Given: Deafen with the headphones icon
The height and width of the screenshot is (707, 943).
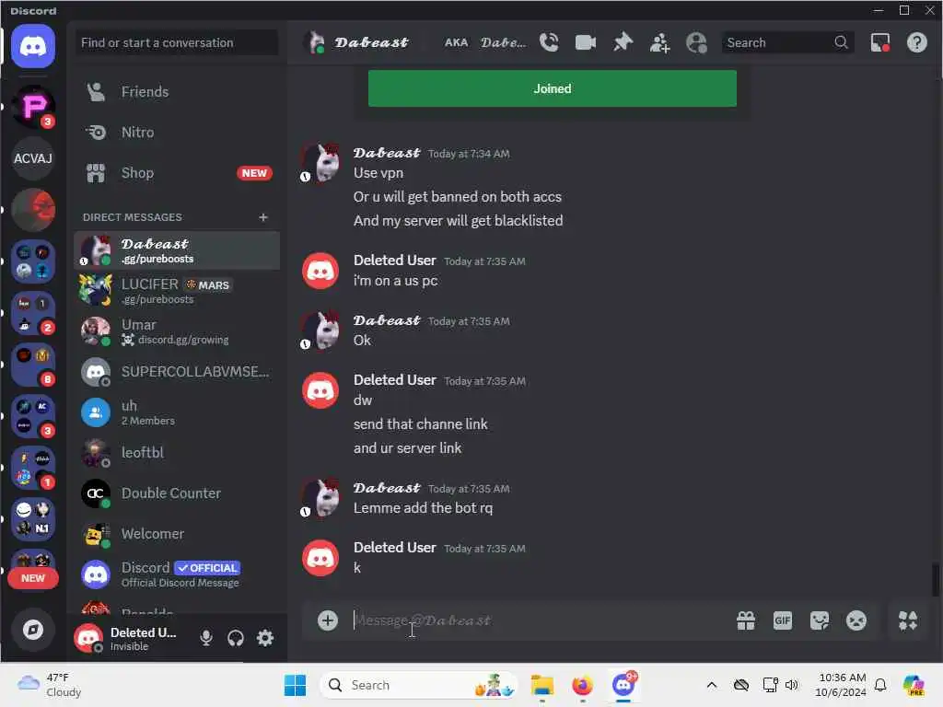Looking at the screenshot, I should coord(236,637).
